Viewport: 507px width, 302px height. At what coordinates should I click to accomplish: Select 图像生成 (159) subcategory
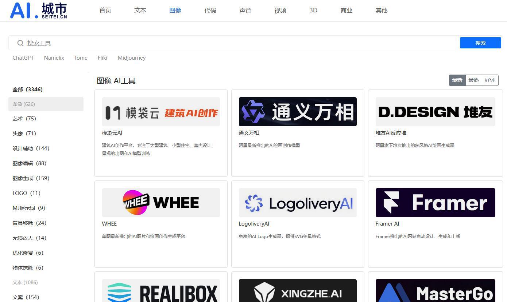click(x=31, y=178)
